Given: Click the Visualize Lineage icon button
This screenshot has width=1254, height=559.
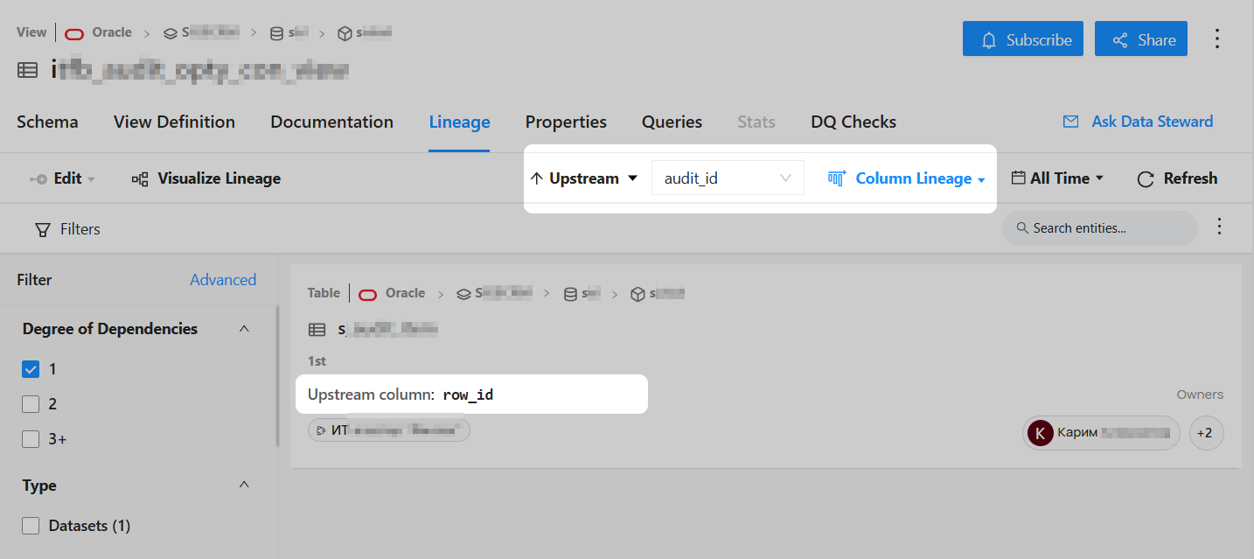Looking at the screenshot, I should pos(206,178).
